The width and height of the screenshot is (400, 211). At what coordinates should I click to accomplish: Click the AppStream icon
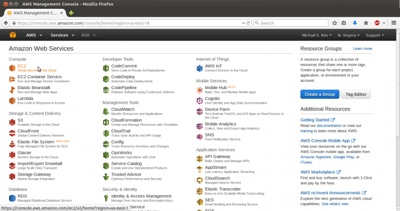coord(199,170)
